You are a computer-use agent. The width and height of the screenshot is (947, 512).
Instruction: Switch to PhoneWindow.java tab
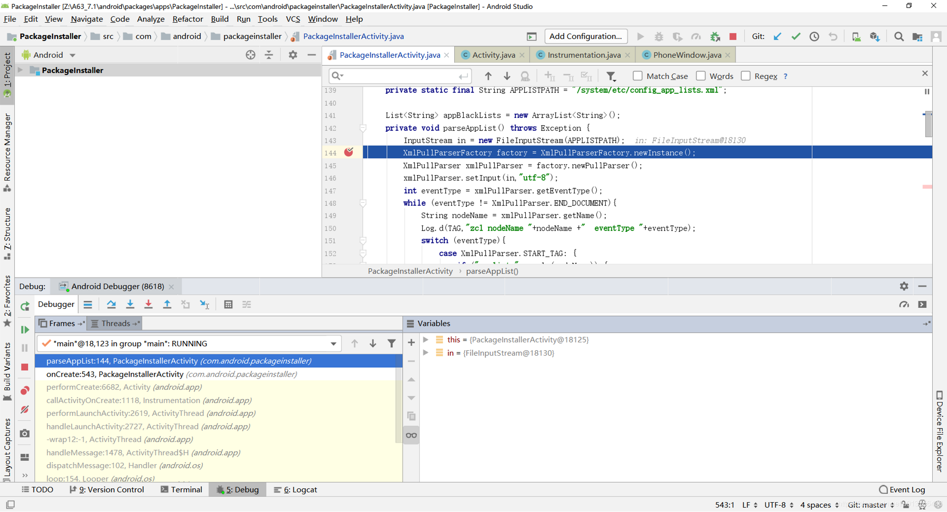point(687,55)
